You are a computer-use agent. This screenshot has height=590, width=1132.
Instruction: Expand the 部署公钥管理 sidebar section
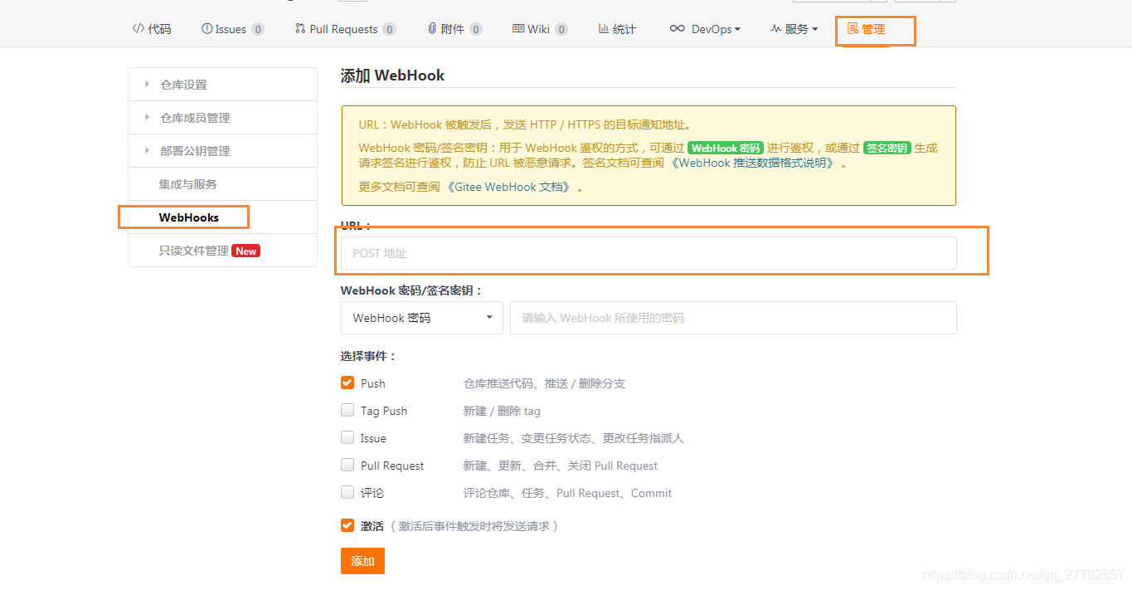[x=223, y=151]
